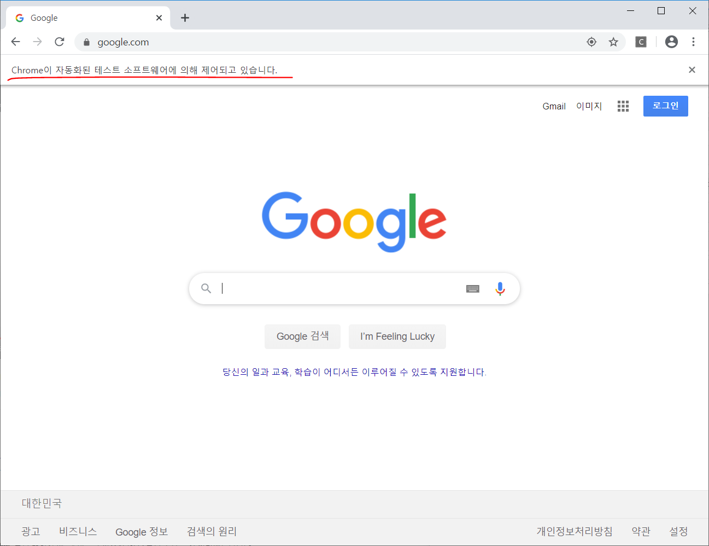Dismiss the automated test software infobar

[x=692, y=69]
